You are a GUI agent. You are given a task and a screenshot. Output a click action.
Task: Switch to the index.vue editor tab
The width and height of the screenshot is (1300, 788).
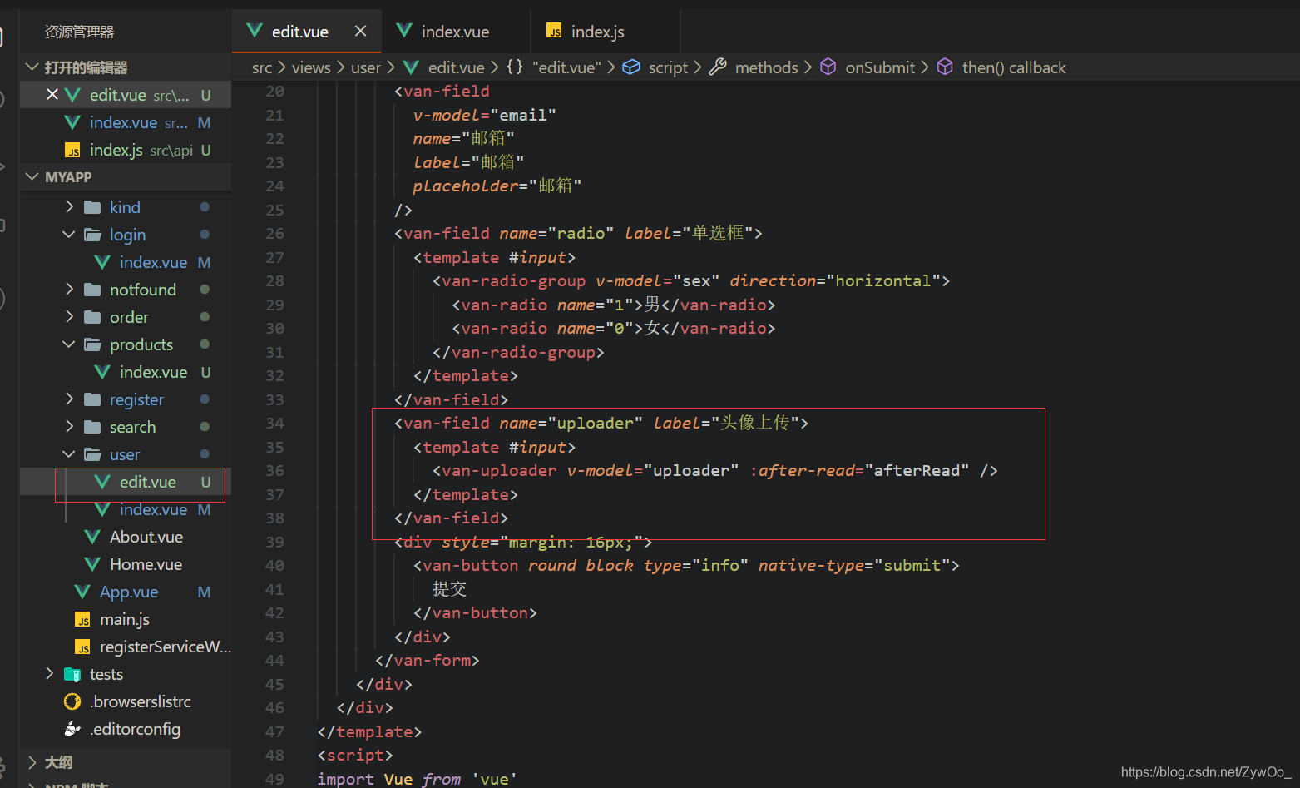pyautogui.click(x=454, y=32)
